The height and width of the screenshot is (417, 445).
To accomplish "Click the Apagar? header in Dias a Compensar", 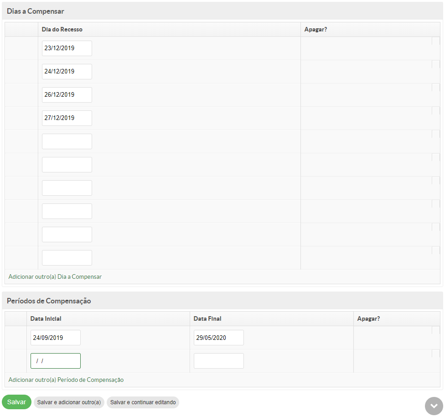I will (316, 30).
